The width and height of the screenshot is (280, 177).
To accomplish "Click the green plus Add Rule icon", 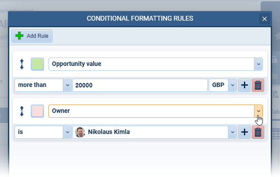I will [19, 36].
